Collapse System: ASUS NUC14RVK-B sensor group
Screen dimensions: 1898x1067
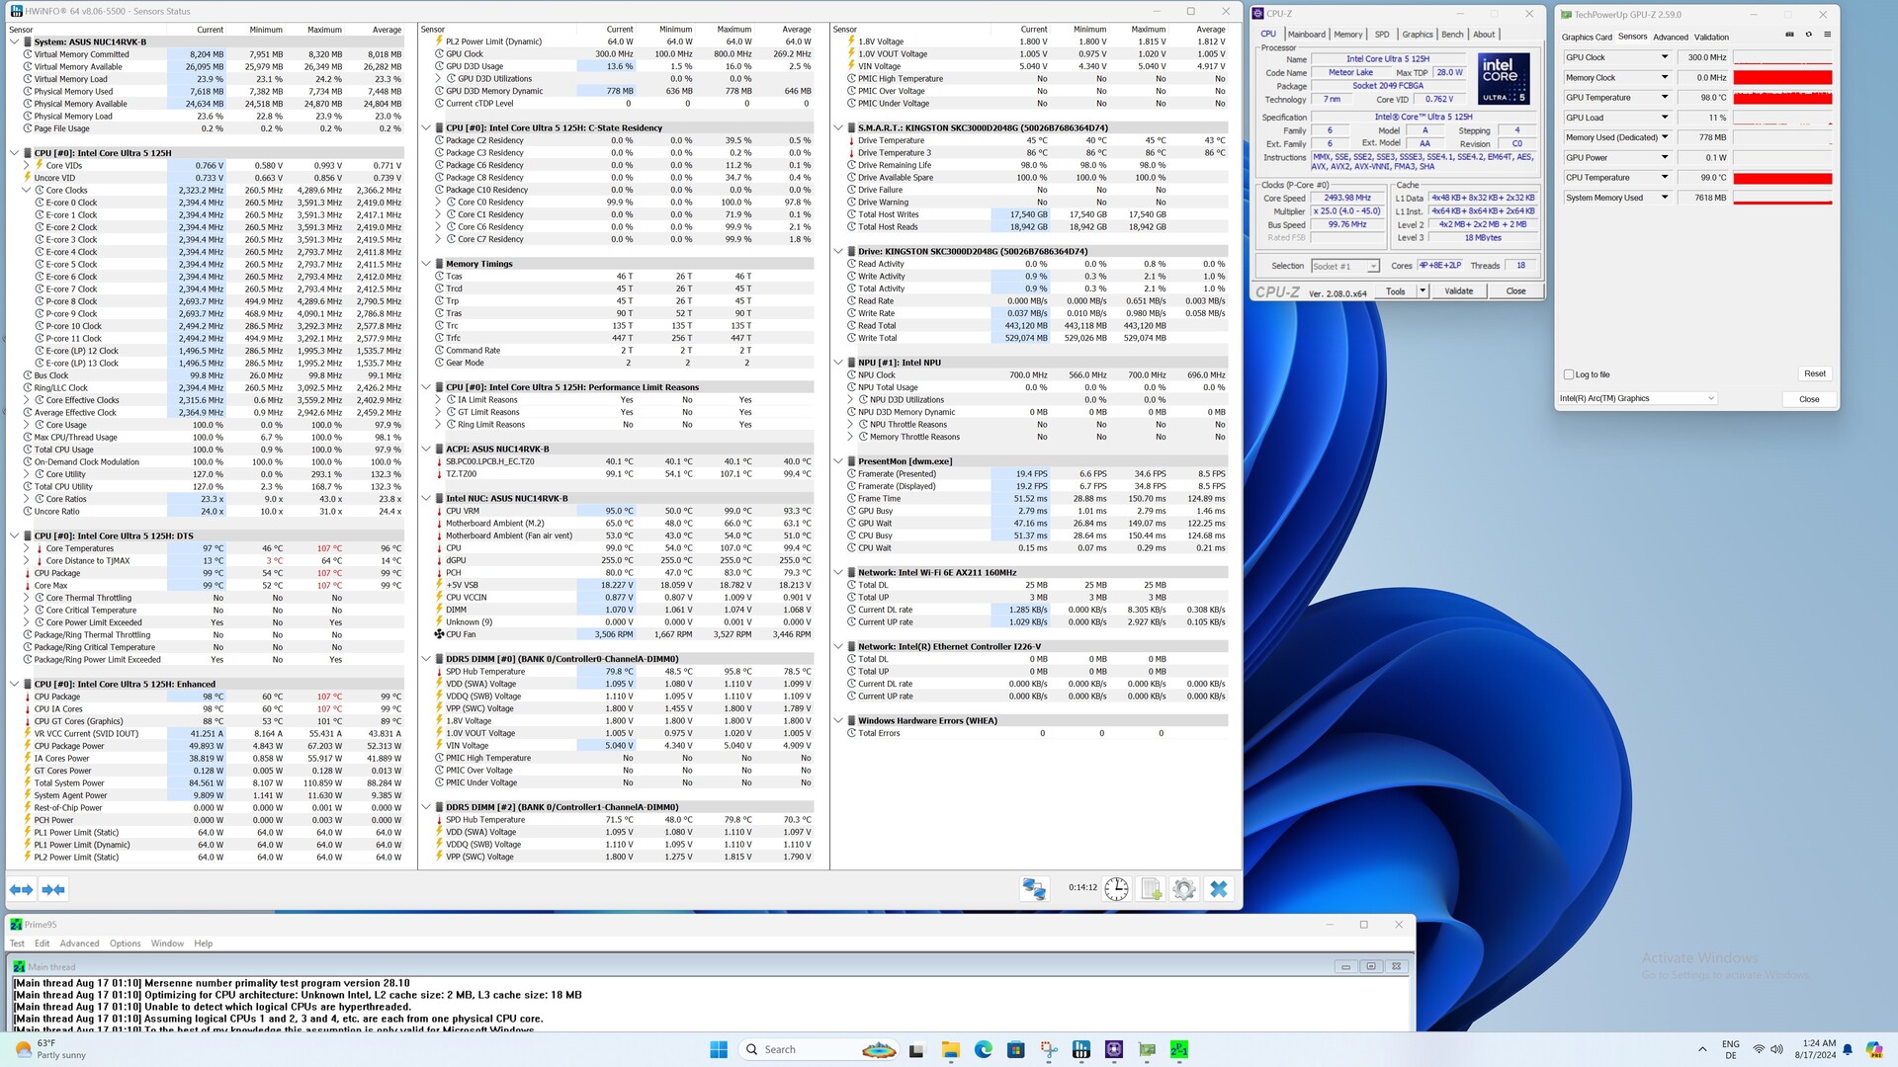pos(14,42)
